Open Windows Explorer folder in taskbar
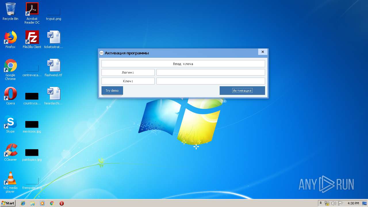 (32, 203)
